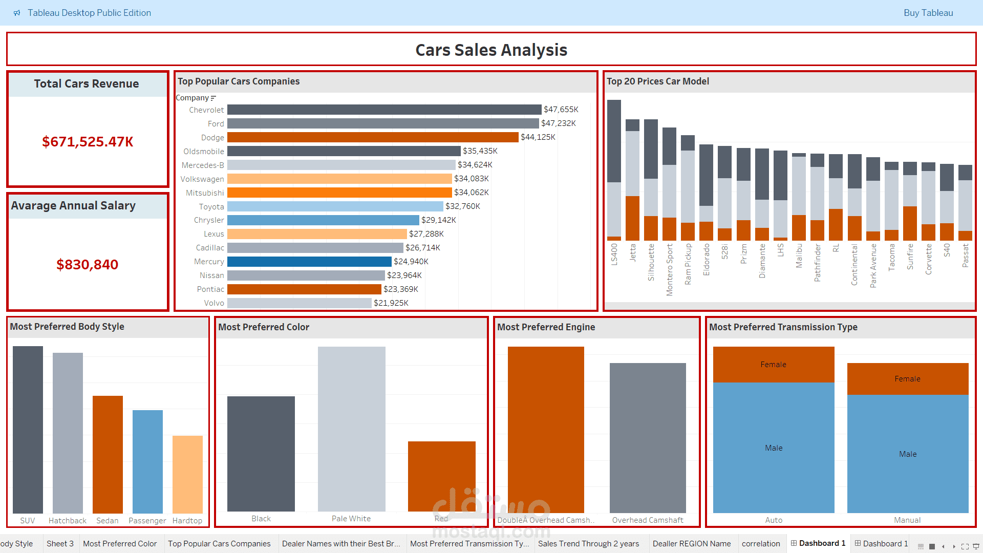This screenshot has width=983, height=553.
Task: Go to previous sheet arrow icon
Action: pyautogui.click(x=943, y=546)
